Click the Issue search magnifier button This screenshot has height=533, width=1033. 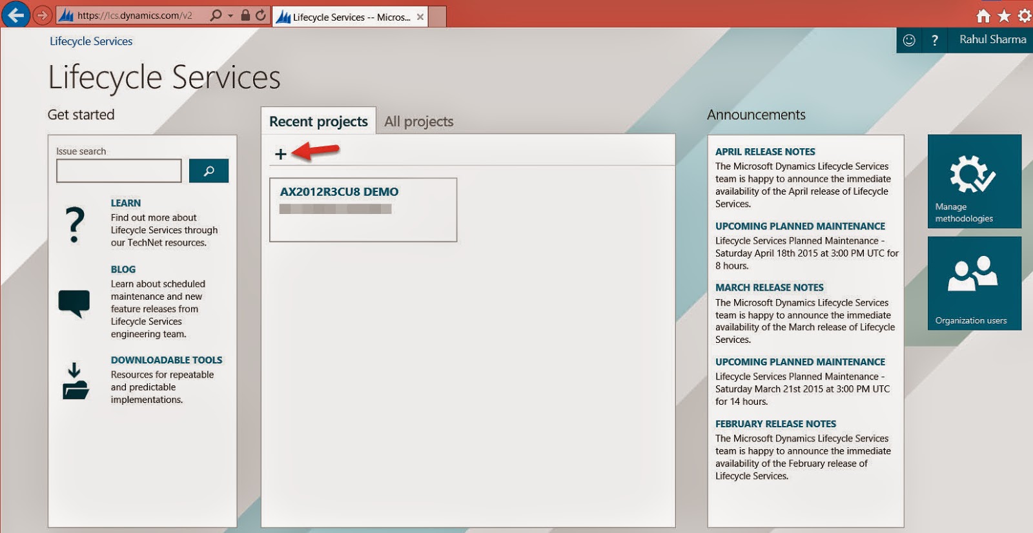(x=209, y=171)
